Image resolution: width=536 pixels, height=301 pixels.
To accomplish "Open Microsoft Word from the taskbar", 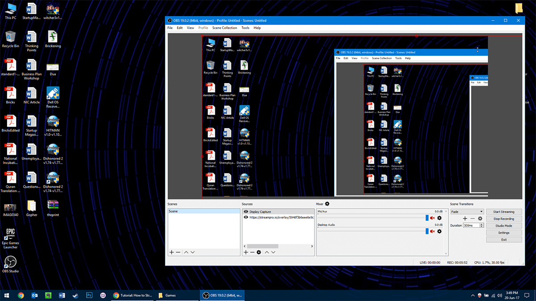I will (x=62, y=295).
